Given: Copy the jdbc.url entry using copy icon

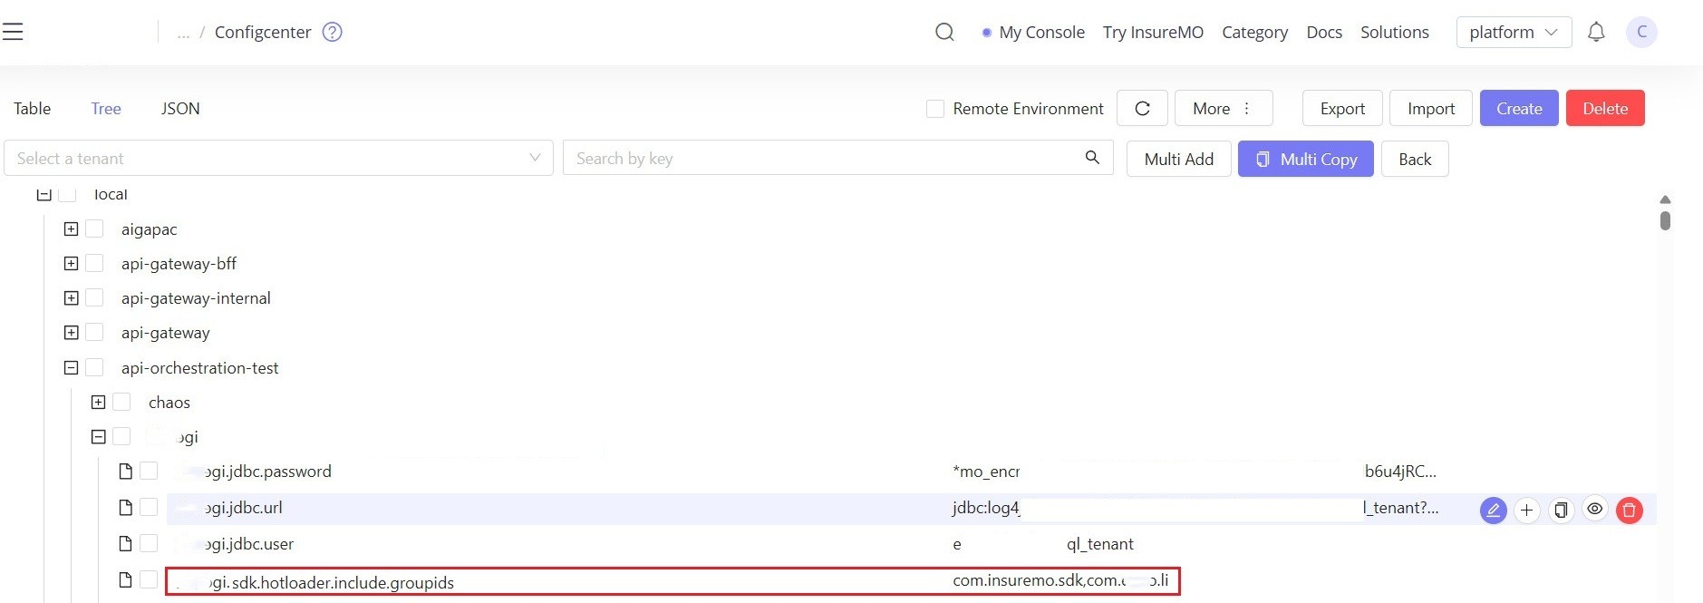Looking at the screenshot, I should click(1561, 510).
